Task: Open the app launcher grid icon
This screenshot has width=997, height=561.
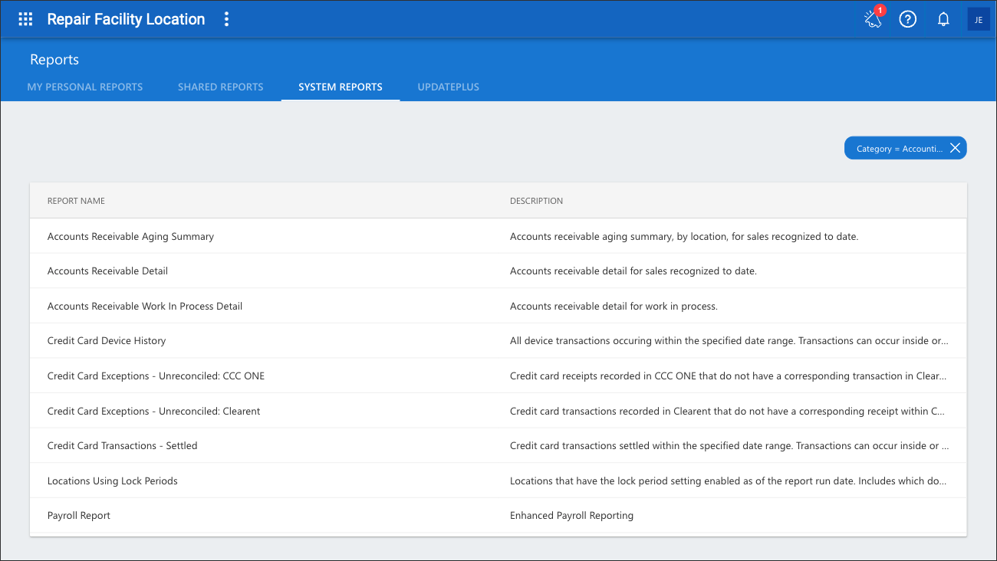Action: tap(25, 20)
